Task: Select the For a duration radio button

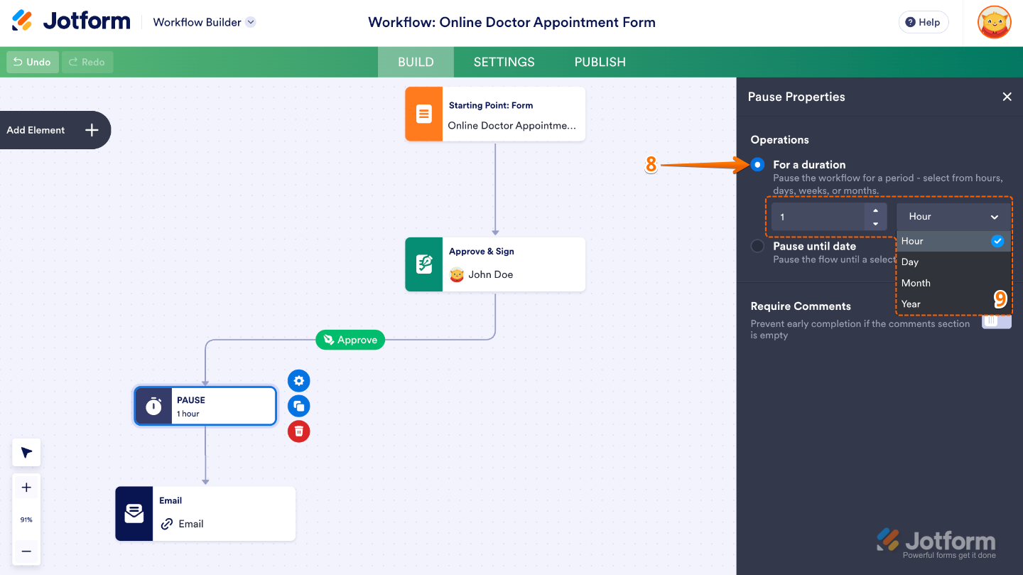Action: click(757, 164)
